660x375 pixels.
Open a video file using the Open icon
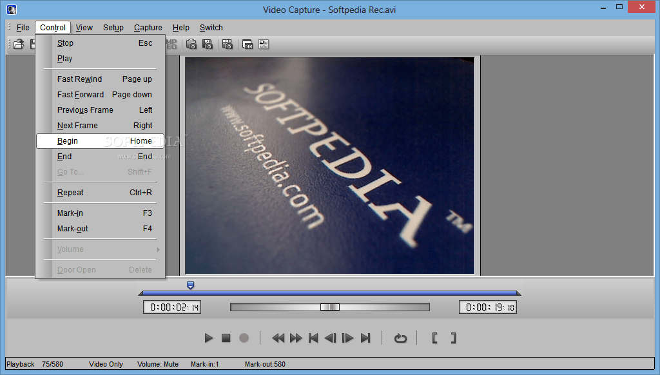point(17,44)
